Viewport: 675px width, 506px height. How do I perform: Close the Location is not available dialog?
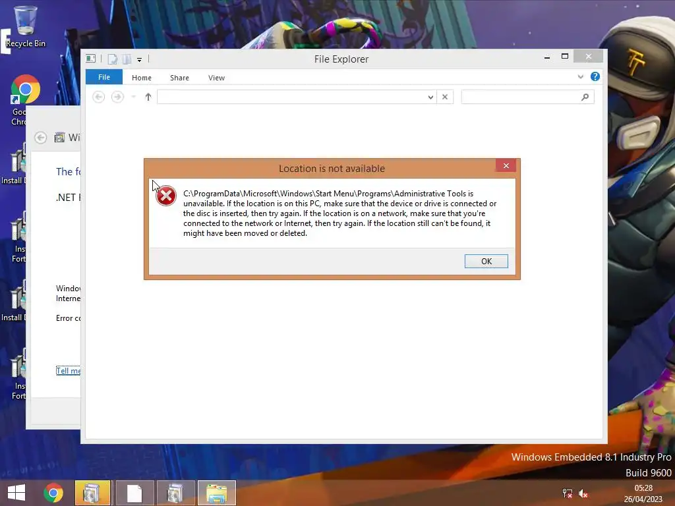tap(506, 165)
